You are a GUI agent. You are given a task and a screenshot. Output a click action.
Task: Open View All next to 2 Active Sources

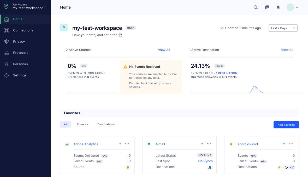coord(164,50)
